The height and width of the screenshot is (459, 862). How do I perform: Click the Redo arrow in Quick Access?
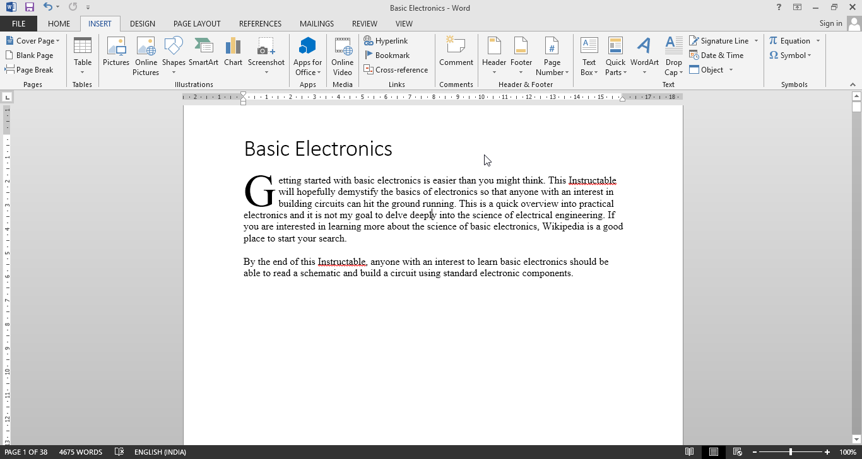coord(73,8)
